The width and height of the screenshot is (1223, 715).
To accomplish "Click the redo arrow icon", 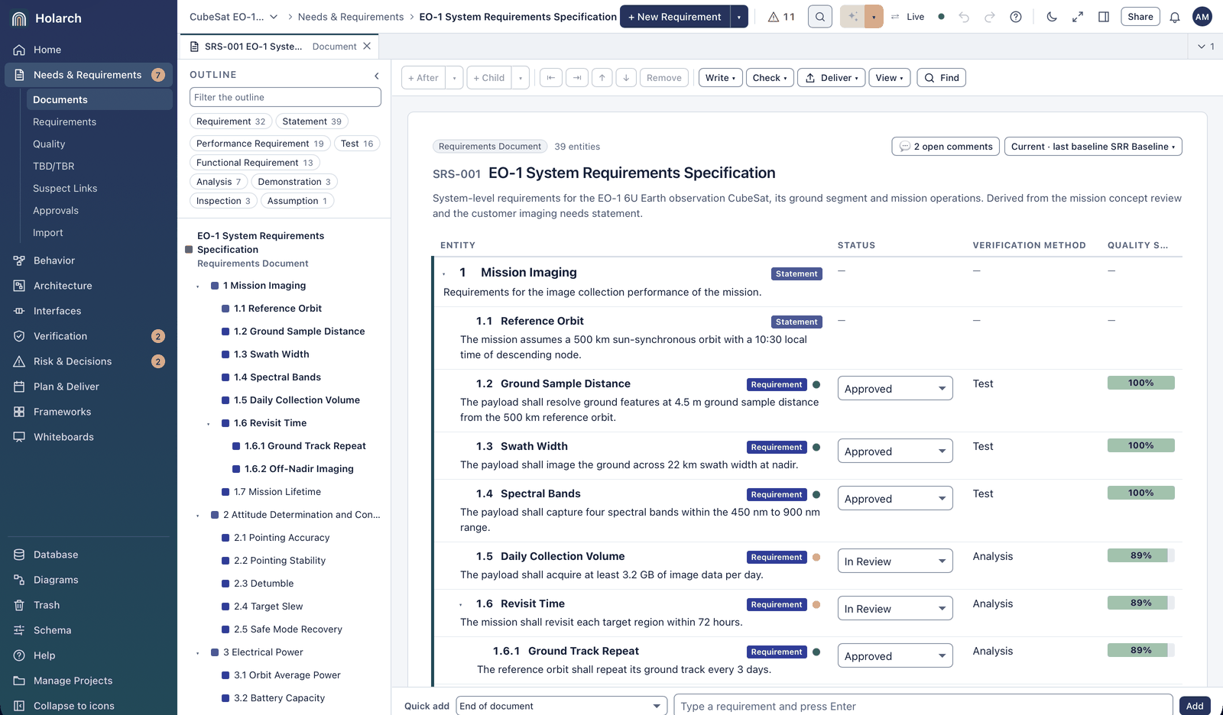I will tap(990, 17).
